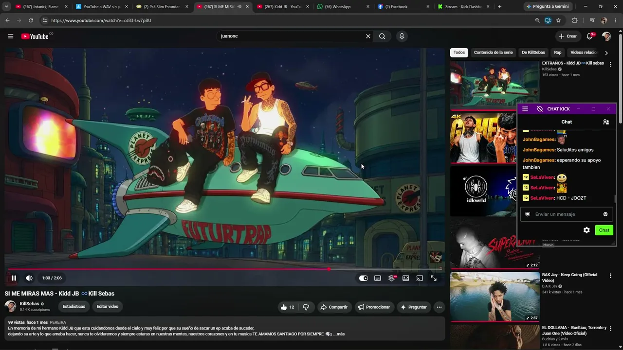623x350 pixels.
Task: Focus the Enviar un mensaje field
Action: (567, 214)
